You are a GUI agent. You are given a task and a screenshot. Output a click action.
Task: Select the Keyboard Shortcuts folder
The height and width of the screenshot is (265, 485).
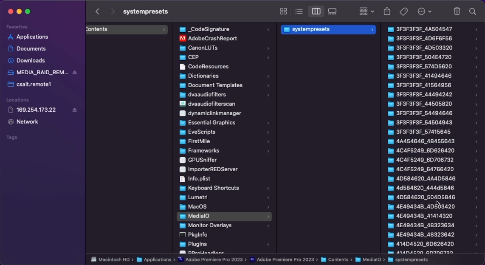[213, 188]
